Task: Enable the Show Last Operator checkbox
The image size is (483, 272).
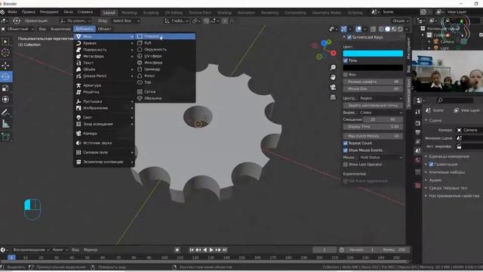Action: pos(346,165)
